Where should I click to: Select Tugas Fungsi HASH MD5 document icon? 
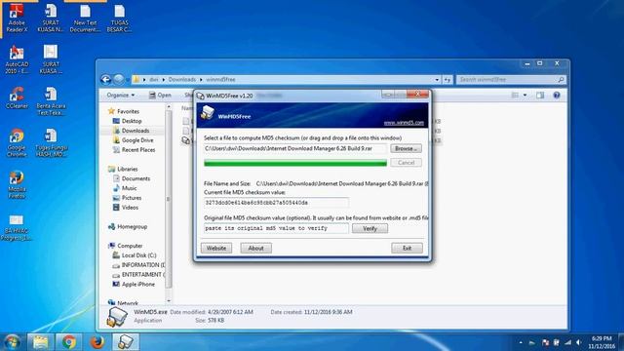(x=51, y=142)
